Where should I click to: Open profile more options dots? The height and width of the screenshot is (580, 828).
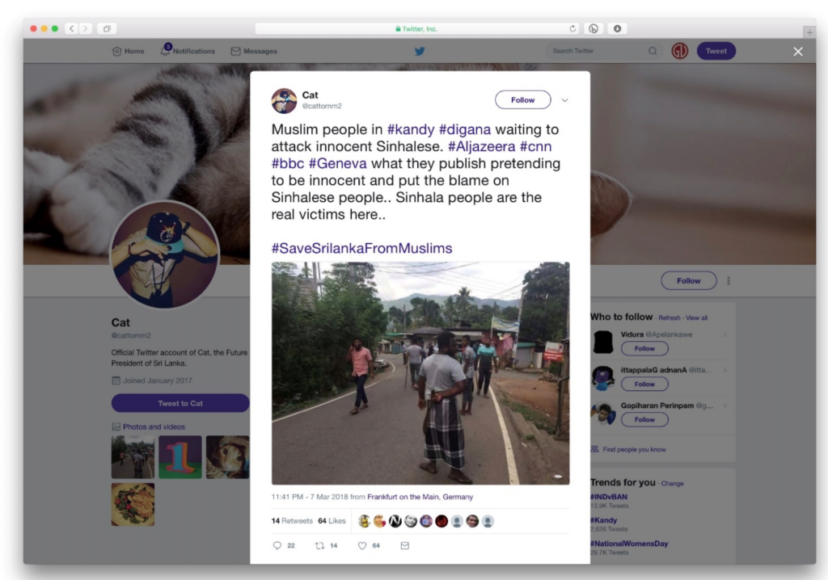point(729,281)
